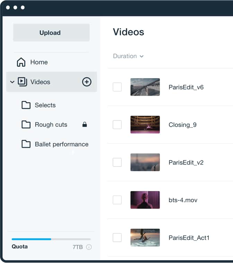Screen dimensions: 233x263
Task: Click the Ballet performance folder icon
Action: tap(26, 144)
